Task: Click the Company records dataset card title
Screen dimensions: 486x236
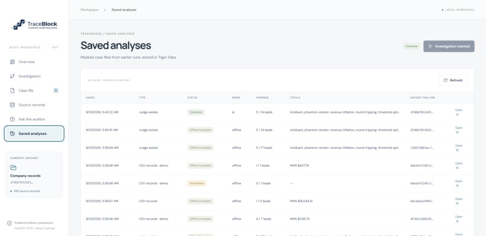Action: [x=25, y=176]
